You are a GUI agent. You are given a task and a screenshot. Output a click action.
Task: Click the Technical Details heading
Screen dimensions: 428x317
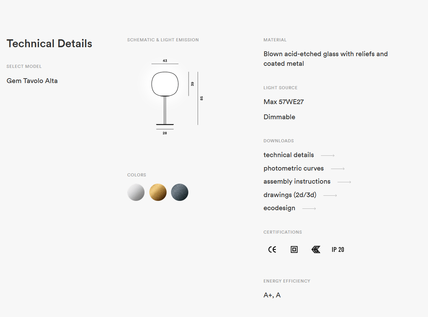(x=49, y=44)
